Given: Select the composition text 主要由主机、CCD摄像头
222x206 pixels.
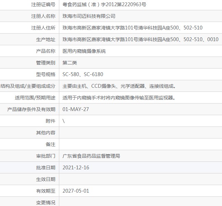Looking at the screenshot, I should pyautogui.click(x=89, y=86).
